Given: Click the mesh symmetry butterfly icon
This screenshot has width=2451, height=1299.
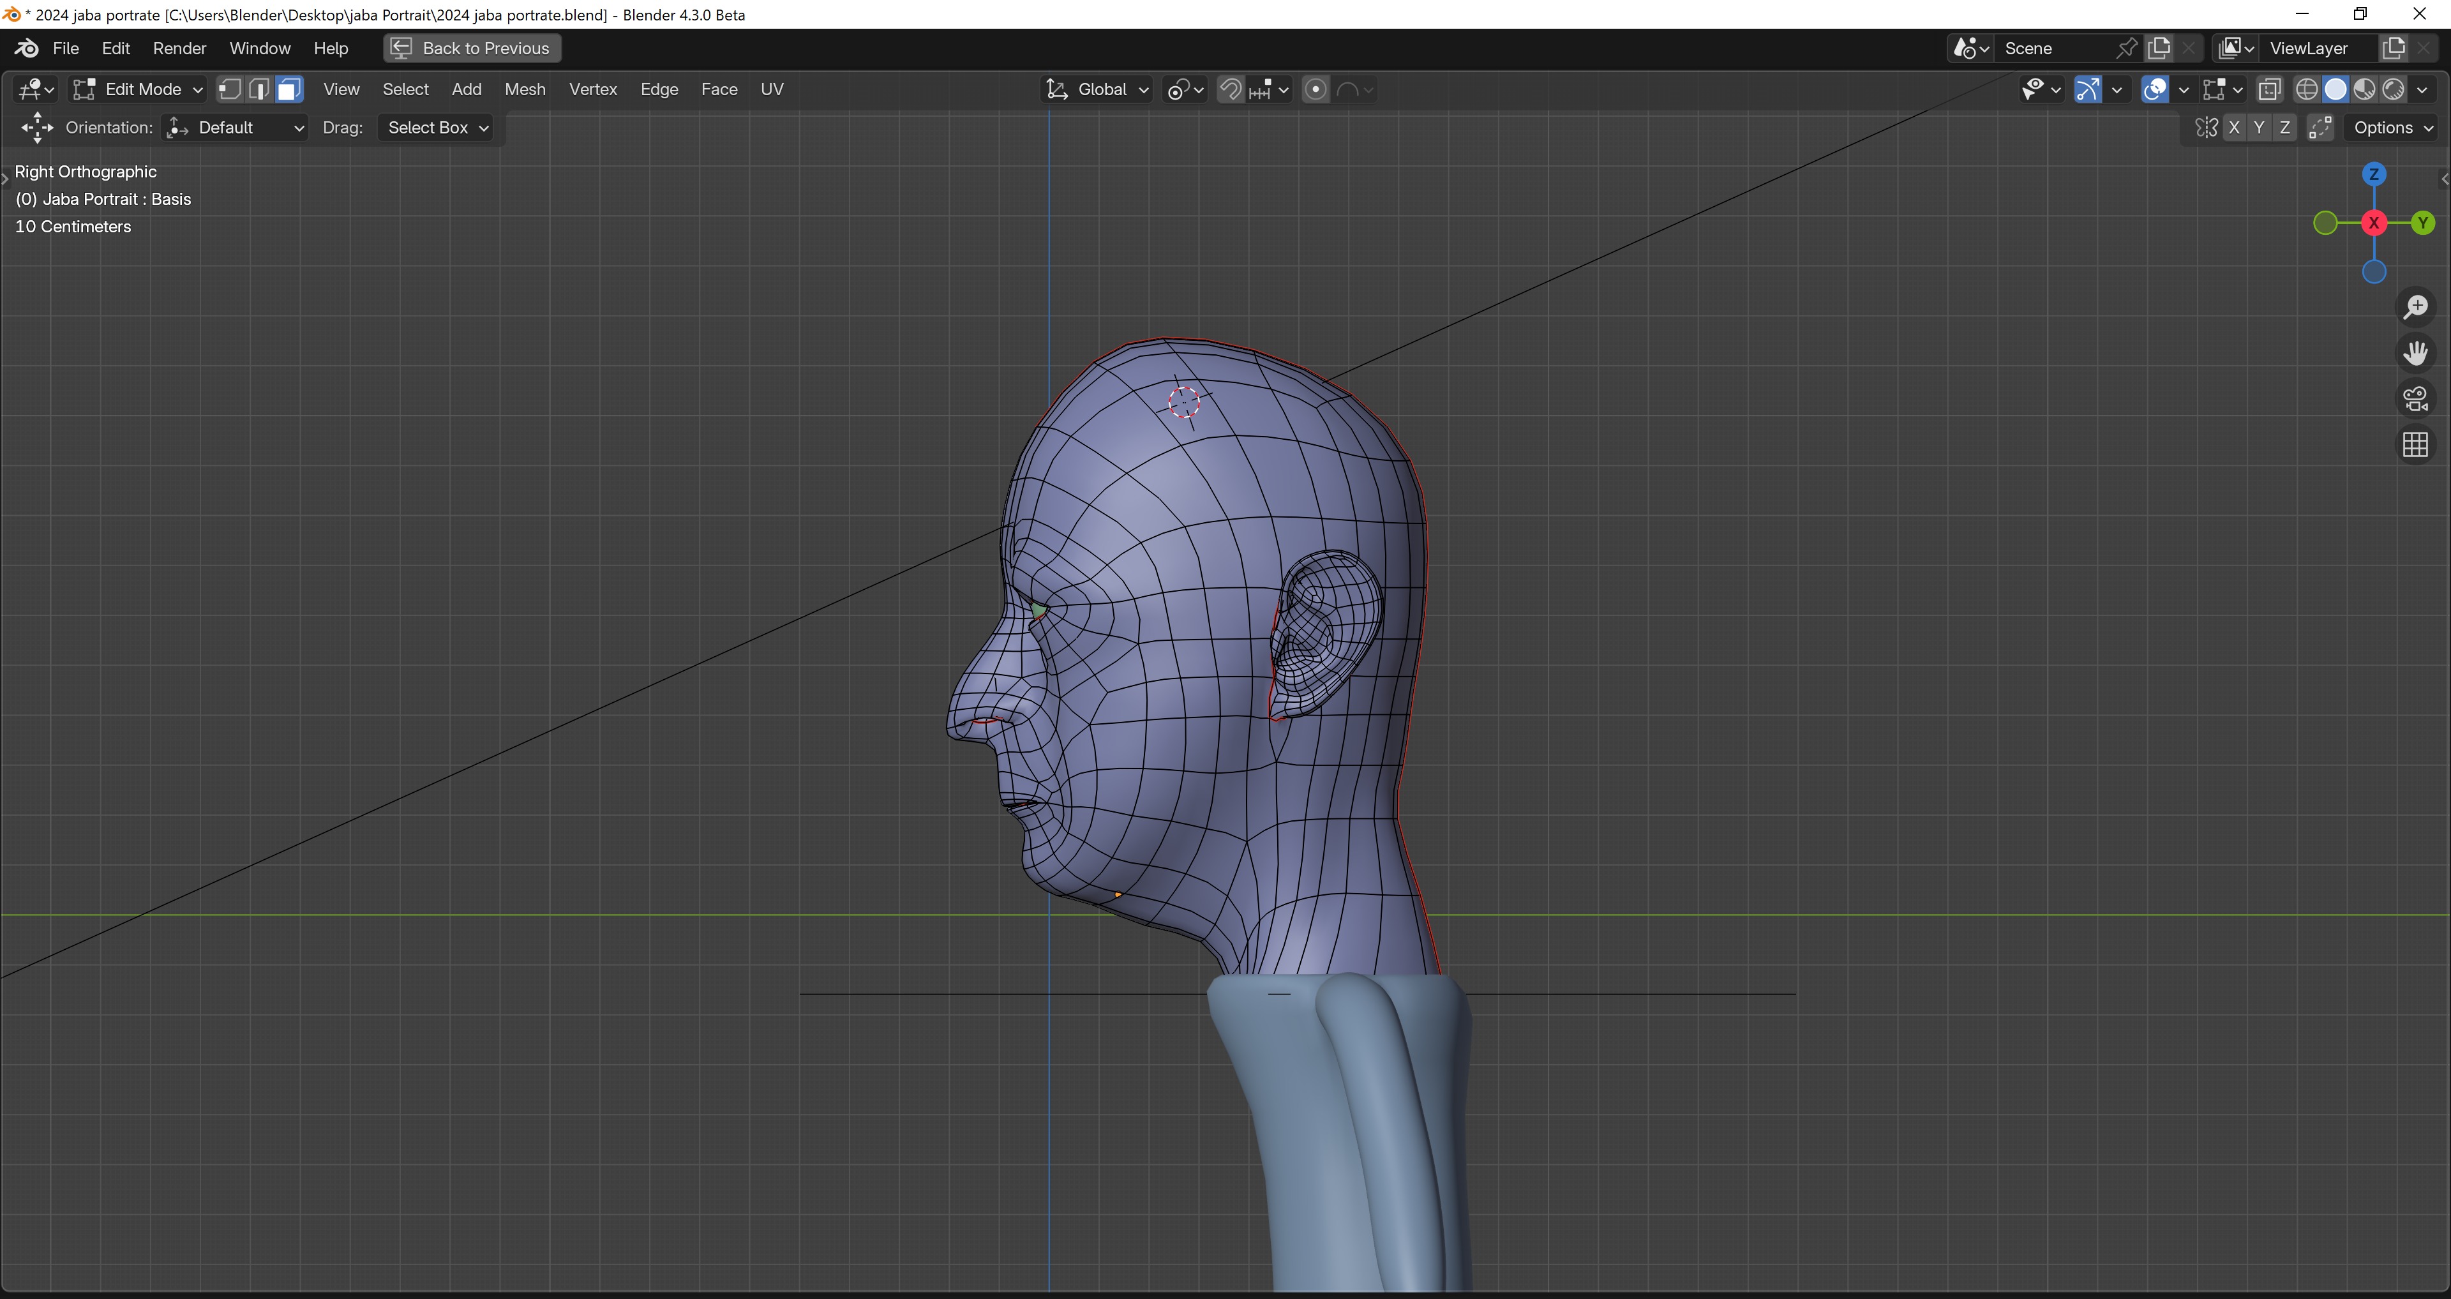Looking at the screenshot, I should pos(2205,126).
